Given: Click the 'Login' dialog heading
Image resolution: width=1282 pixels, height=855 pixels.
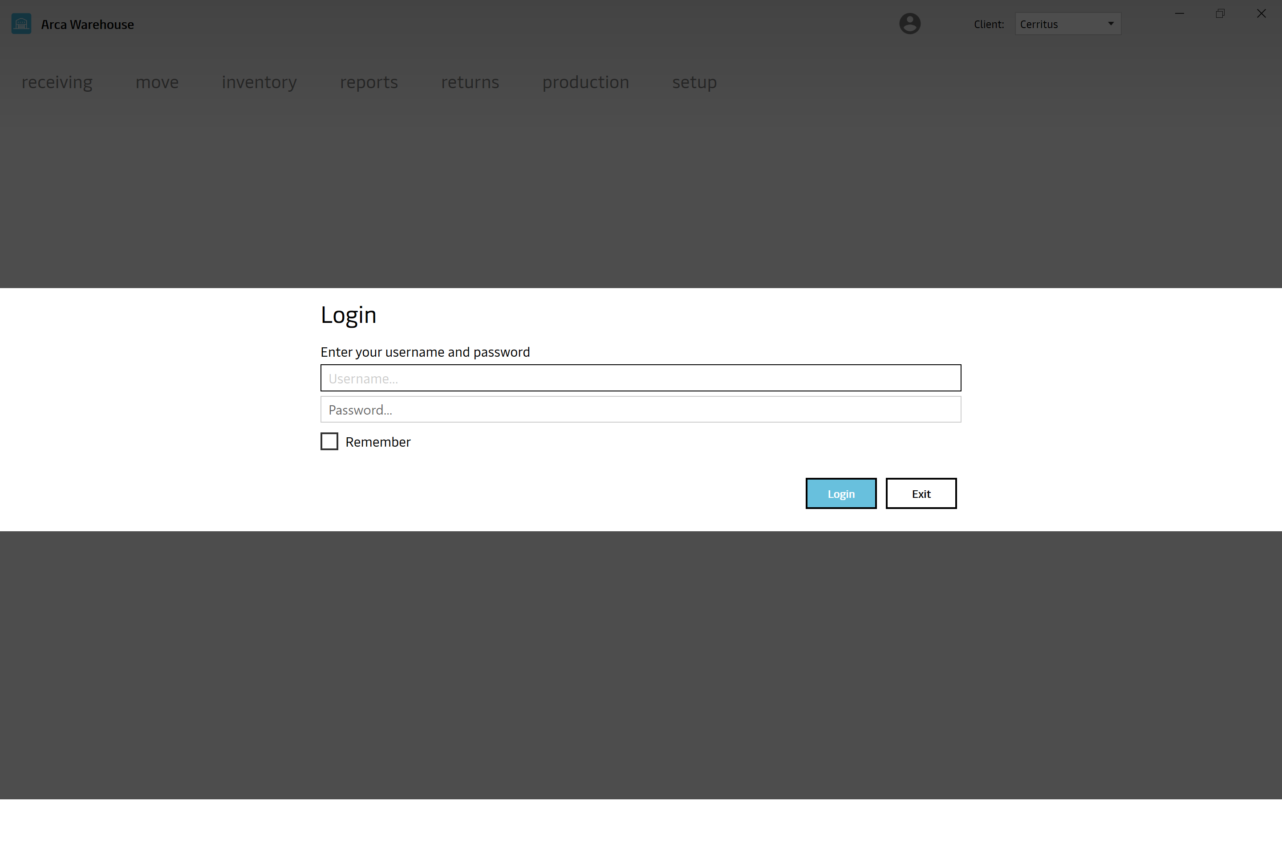Looking at the screenshot, I should click(x=348, y=315).
